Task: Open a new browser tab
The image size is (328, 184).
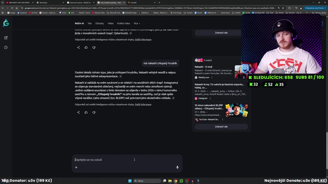Action: [159, 3]
